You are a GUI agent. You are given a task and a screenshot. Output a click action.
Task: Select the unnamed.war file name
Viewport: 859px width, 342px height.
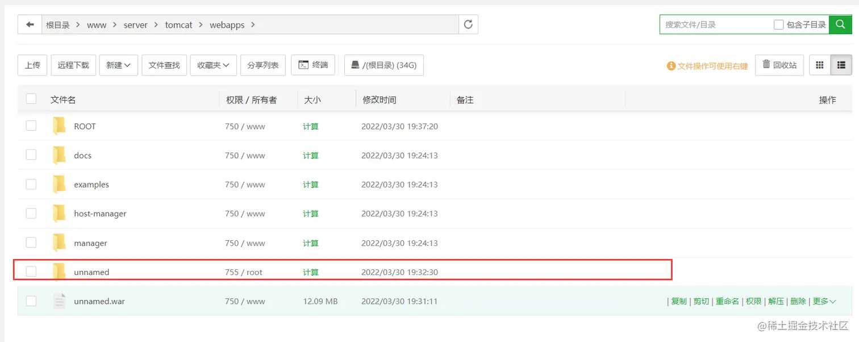click(99, 301)
